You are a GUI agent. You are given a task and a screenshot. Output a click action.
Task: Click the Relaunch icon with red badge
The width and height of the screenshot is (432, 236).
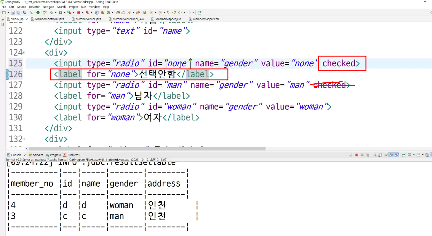point(45,12)
